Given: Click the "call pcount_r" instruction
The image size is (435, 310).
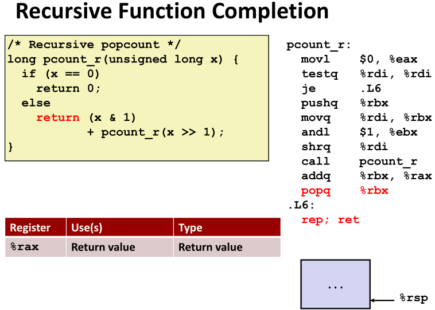Looking at the screenshot, I should [x=359, y=162].
